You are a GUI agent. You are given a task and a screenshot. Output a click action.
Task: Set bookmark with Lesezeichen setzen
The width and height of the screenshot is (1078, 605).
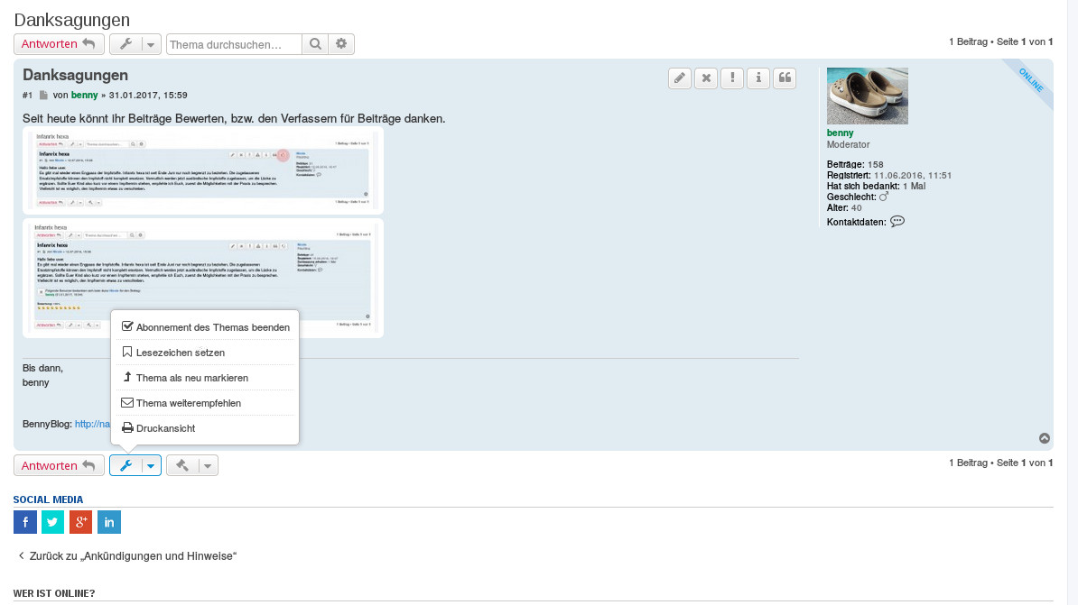coord(173,353)
